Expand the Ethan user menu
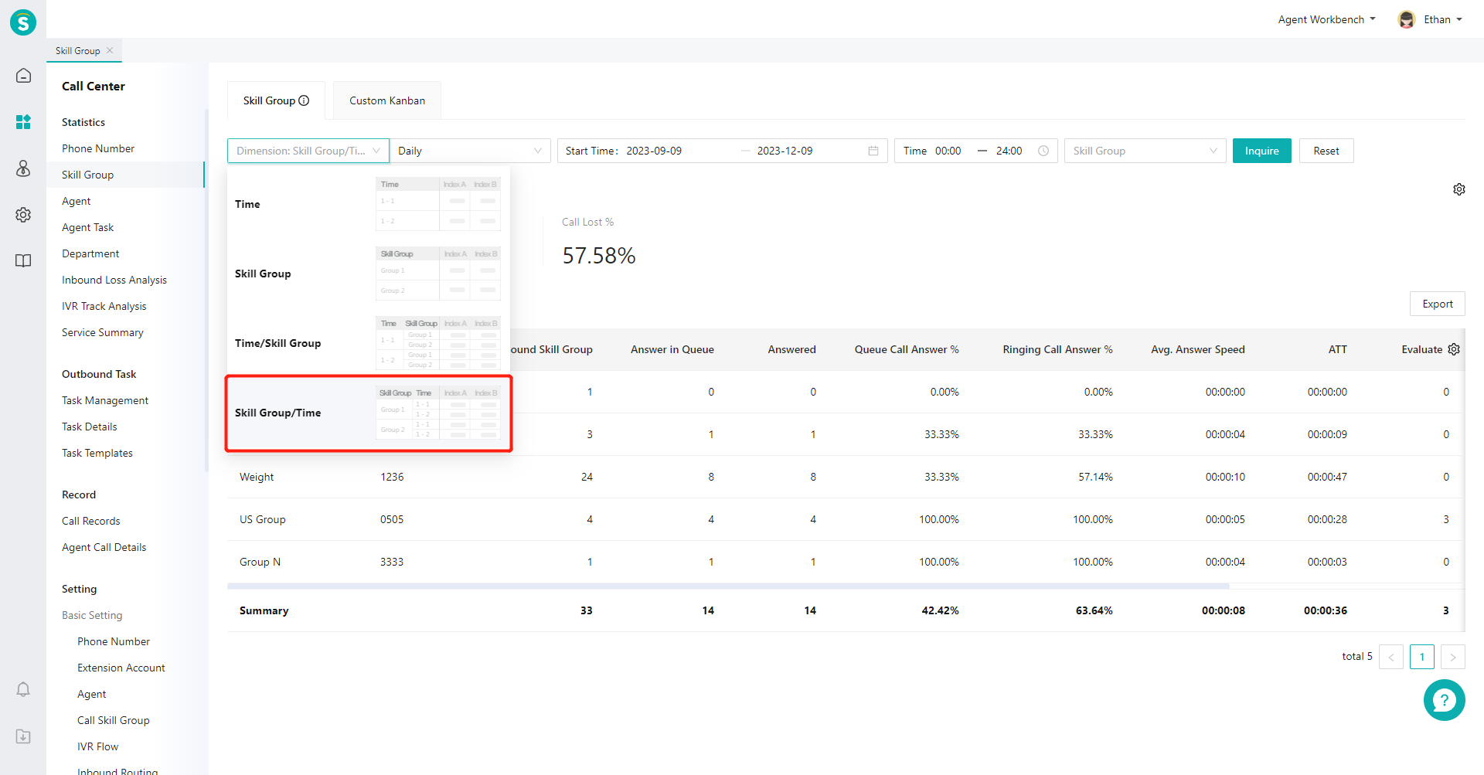The height and width of the screenshot is (775, 1484). point(1442,19)
